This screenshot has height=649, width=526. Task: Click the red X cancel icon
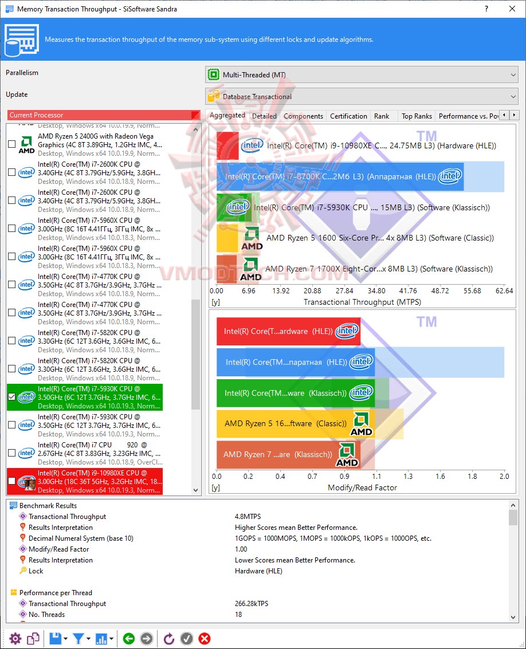point(204,639)
